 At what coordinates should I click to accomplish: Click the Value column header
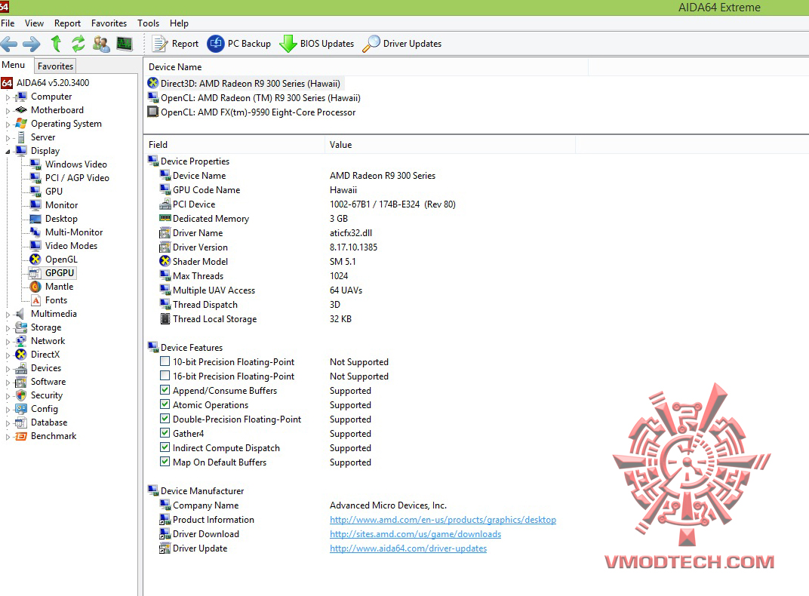[450, 145]
